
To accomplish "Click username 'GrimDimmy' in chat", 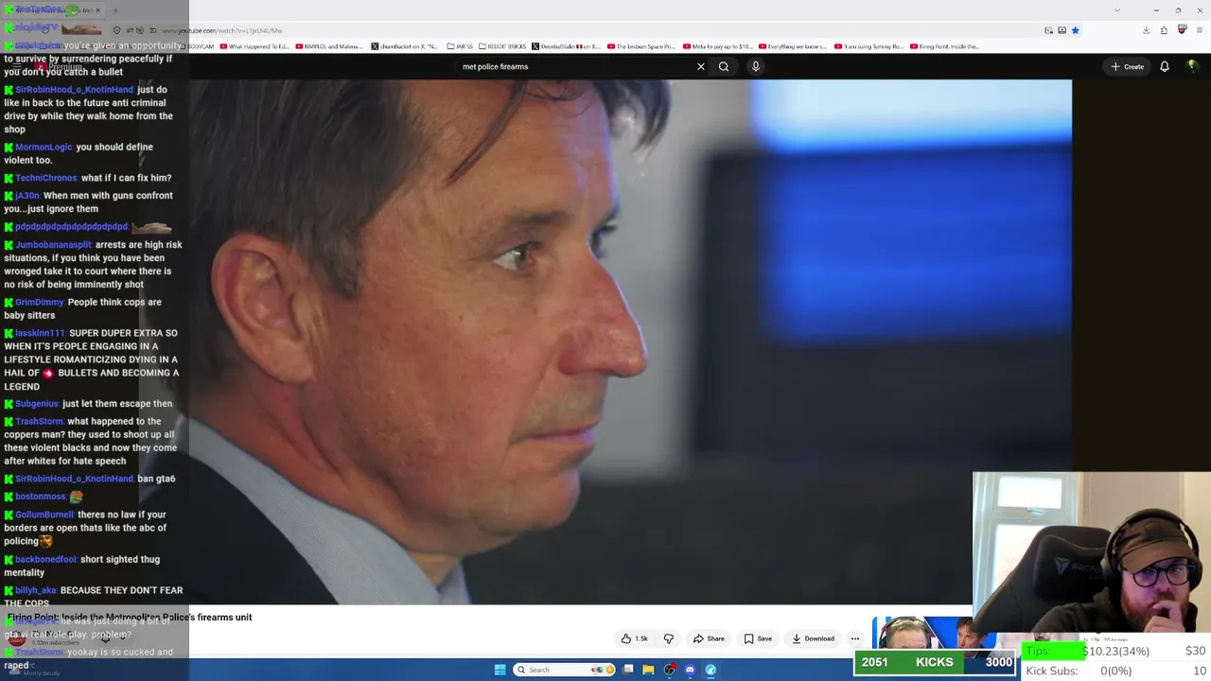I will click(x=40, y=303).
